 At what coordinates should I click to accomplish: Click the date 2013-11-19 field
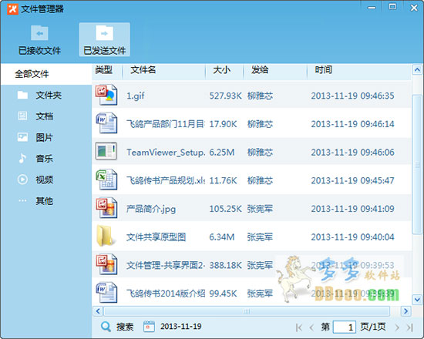click(x=181, y=327)
